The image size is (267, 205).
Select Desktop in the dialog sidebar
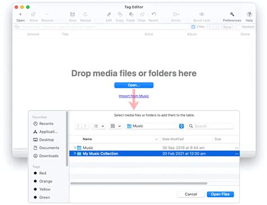(43, 140)
